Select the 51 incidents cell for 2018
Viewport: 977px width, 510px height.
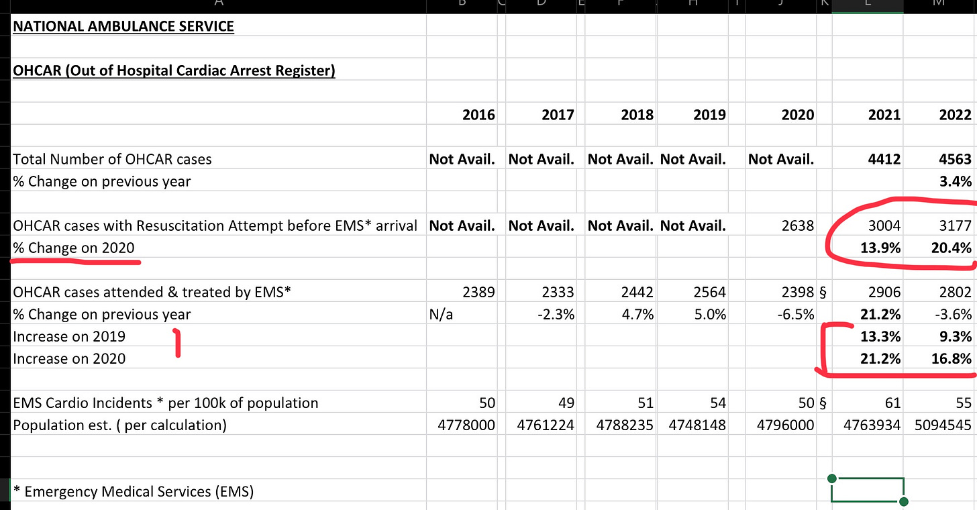coord(646,403)
